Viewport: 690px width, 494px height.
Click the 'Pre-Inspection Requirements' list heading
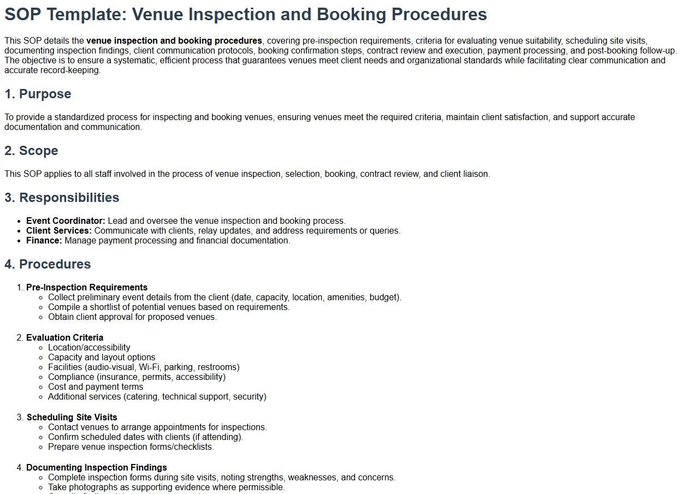tap(87, 288)
